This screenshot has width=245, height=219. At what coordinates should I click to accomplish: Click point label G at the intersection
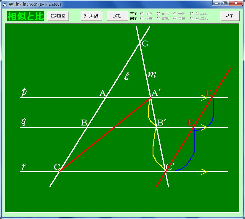pyautogui.click(x=145, y=44)
